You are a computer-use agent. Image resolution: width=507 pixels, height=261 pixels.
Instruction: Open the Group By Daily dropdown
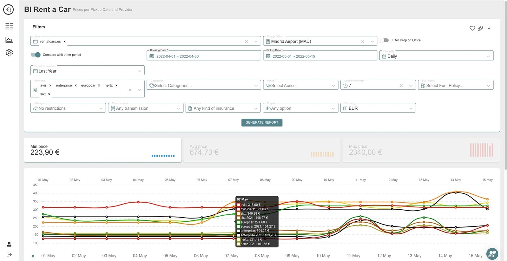[436, 55]
